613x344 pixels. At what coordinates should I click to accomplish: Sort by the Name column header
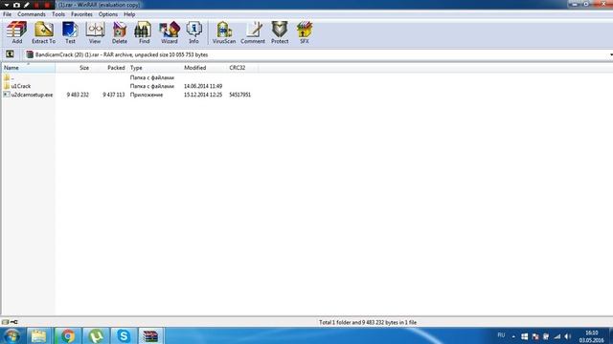click(x=28, y=68)
